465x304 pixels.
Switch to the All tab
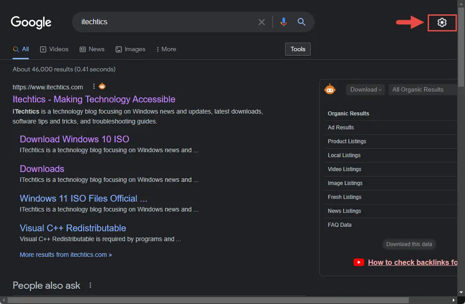21,49
